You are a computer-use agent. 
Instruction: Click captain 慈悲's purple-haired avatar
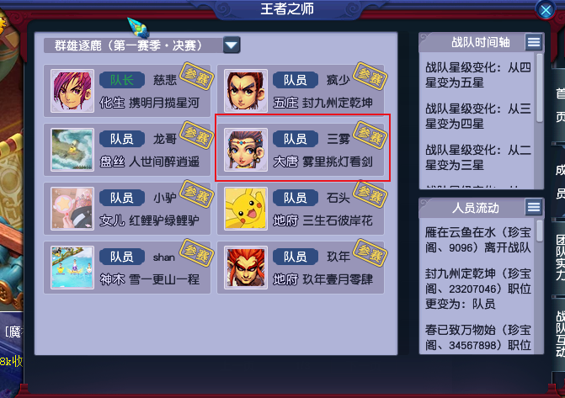(x=72, y=91)
